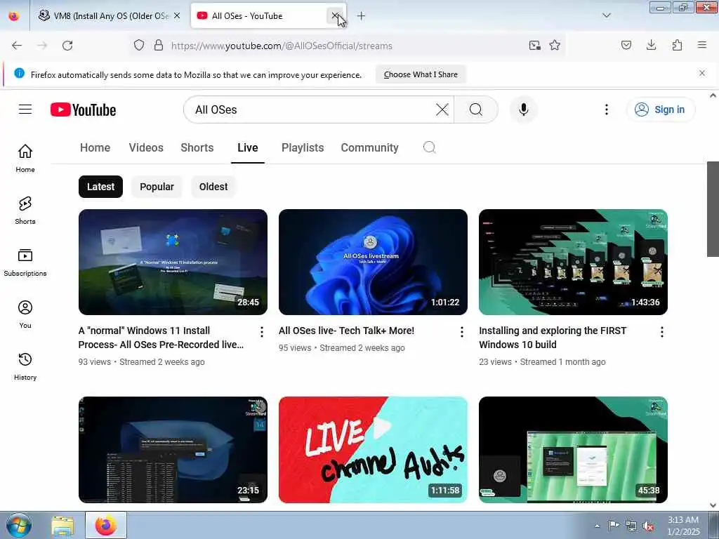Open Firefox extensions panel
This screenshot has height=539, width=719.
[x=677, y=46]
